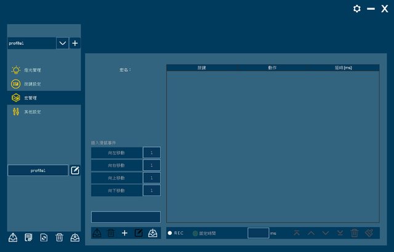Insert 向左移動 mouse move event
The image size is (394, 252).
click(x=116, y=152)
